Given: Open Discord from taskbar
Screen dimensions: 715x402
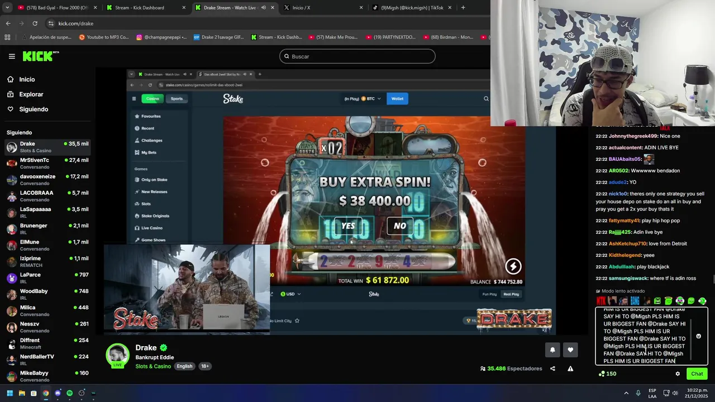Looking at the screenshot, I should (58, 393).
